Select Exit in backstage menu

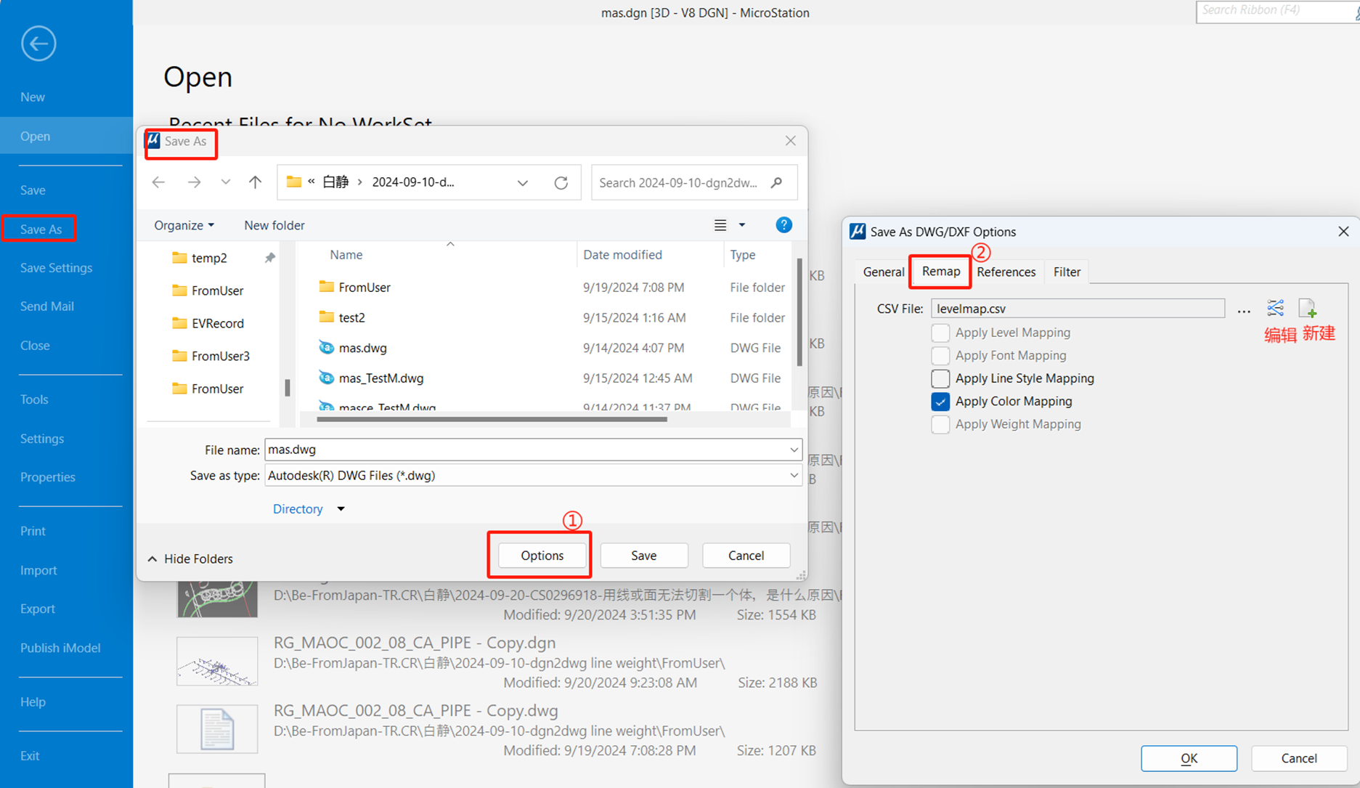(x=30, y=756)
